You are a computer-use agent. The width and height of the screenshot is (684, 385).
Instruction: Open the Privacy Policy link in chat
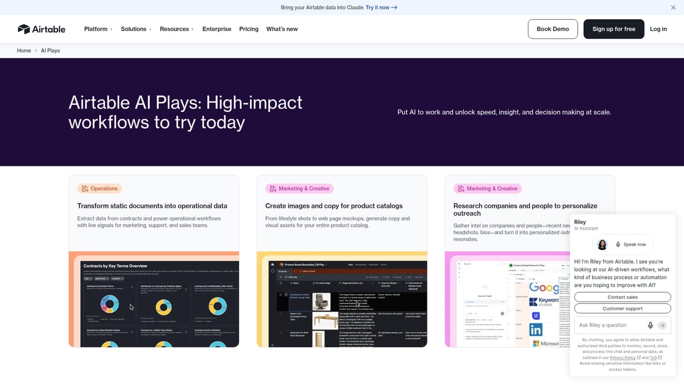click(625, 358)
